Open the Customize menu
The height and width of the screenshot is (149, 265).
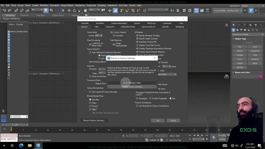coord(91,5)
